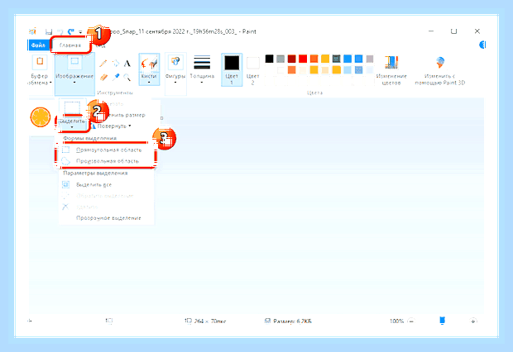Click Изменить размер button

click(121, 115)
